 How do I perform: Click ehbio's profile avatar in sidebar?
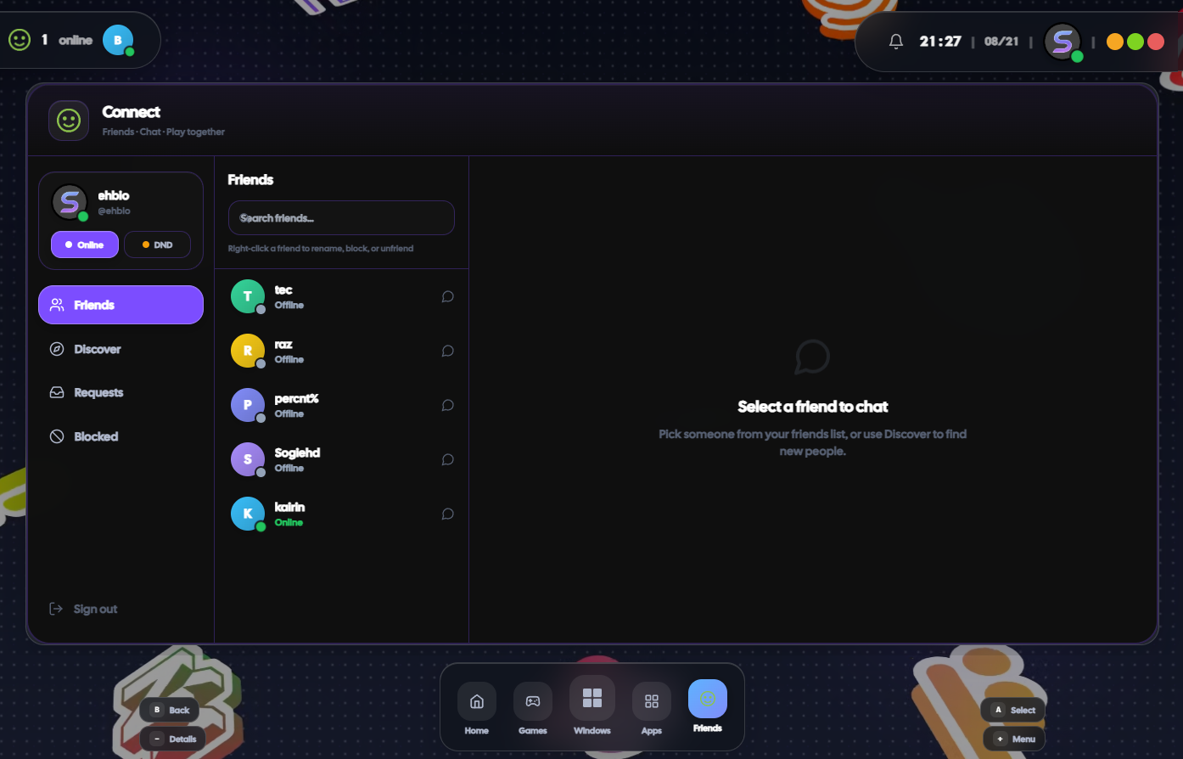click(70, 202)
